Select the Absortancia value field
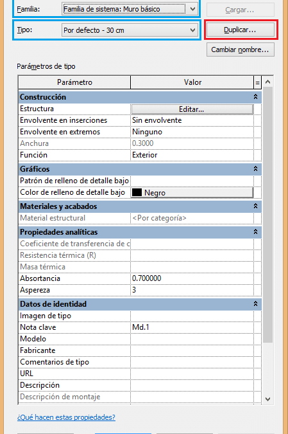 pyautogui.click(x=192, y=278)
